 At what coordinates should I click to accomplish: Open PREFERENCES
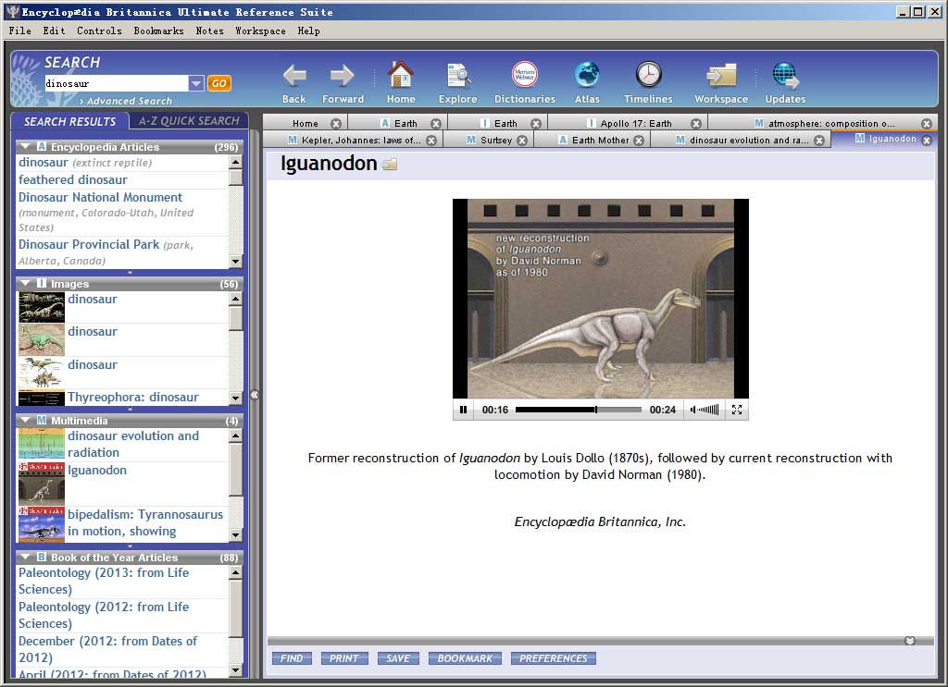click(x=554, y=658)
